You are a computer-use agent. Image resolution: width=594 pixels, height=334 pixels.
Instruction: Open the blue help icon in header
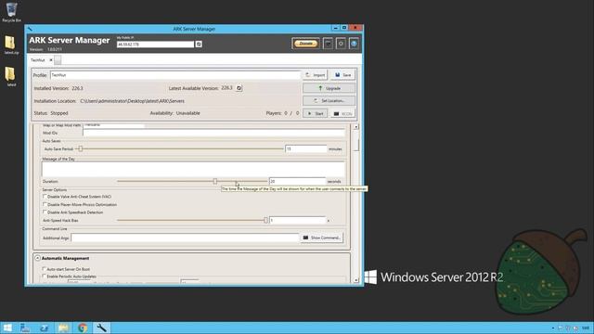click(x=354, y=44)
